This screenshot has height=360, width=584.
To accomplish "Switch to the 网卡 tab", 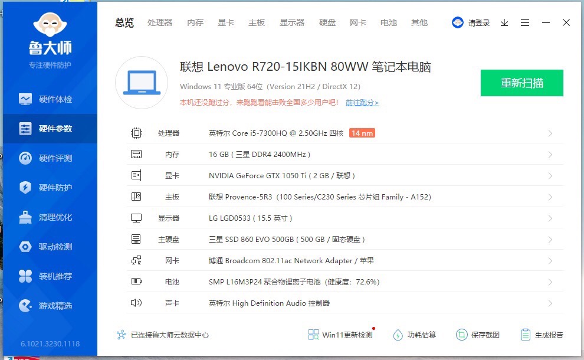I will pos(358,23).
